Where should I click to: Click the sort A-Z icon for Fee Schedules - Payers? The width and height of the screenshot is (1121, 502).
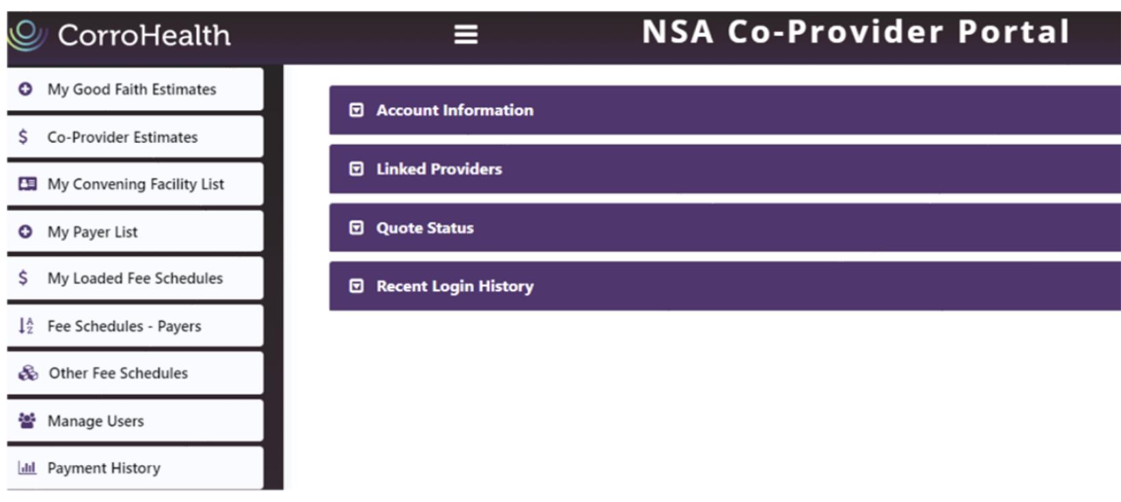26,326
